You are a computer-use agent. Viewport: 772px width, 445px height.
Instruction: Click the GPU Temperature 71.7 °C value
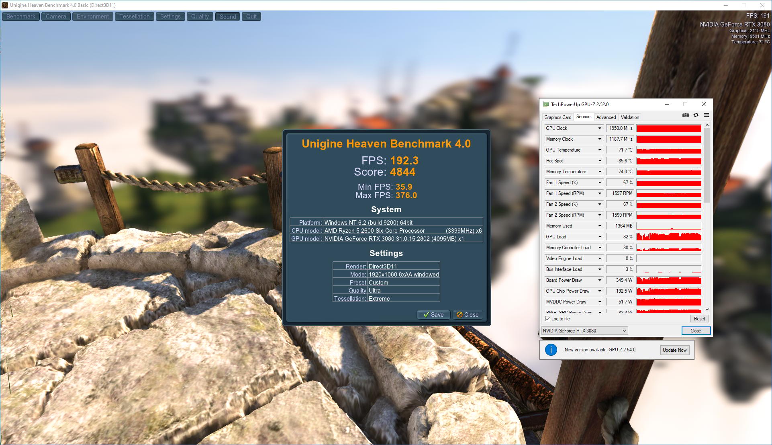point(620,150)
